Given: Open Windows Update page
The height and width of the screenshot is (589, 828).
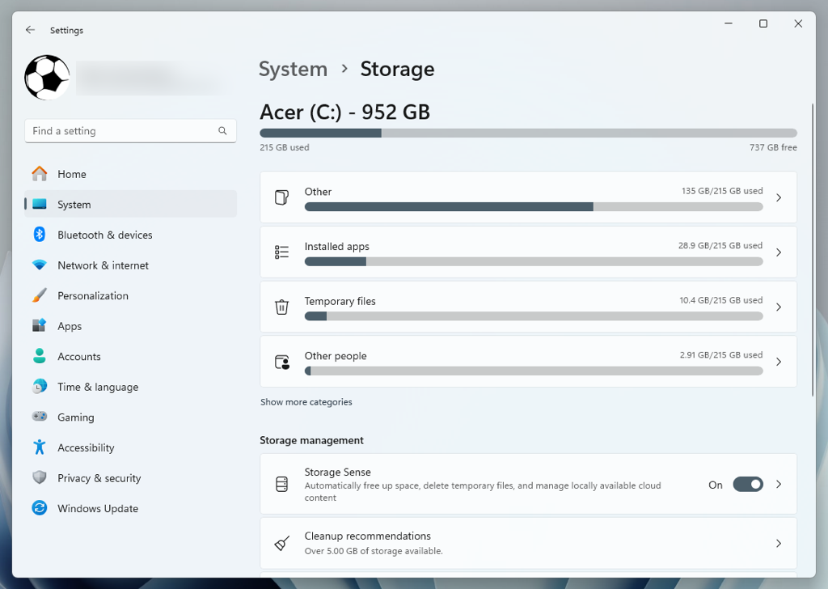Looking at the screenshot, I should click(x=130, y=508).
